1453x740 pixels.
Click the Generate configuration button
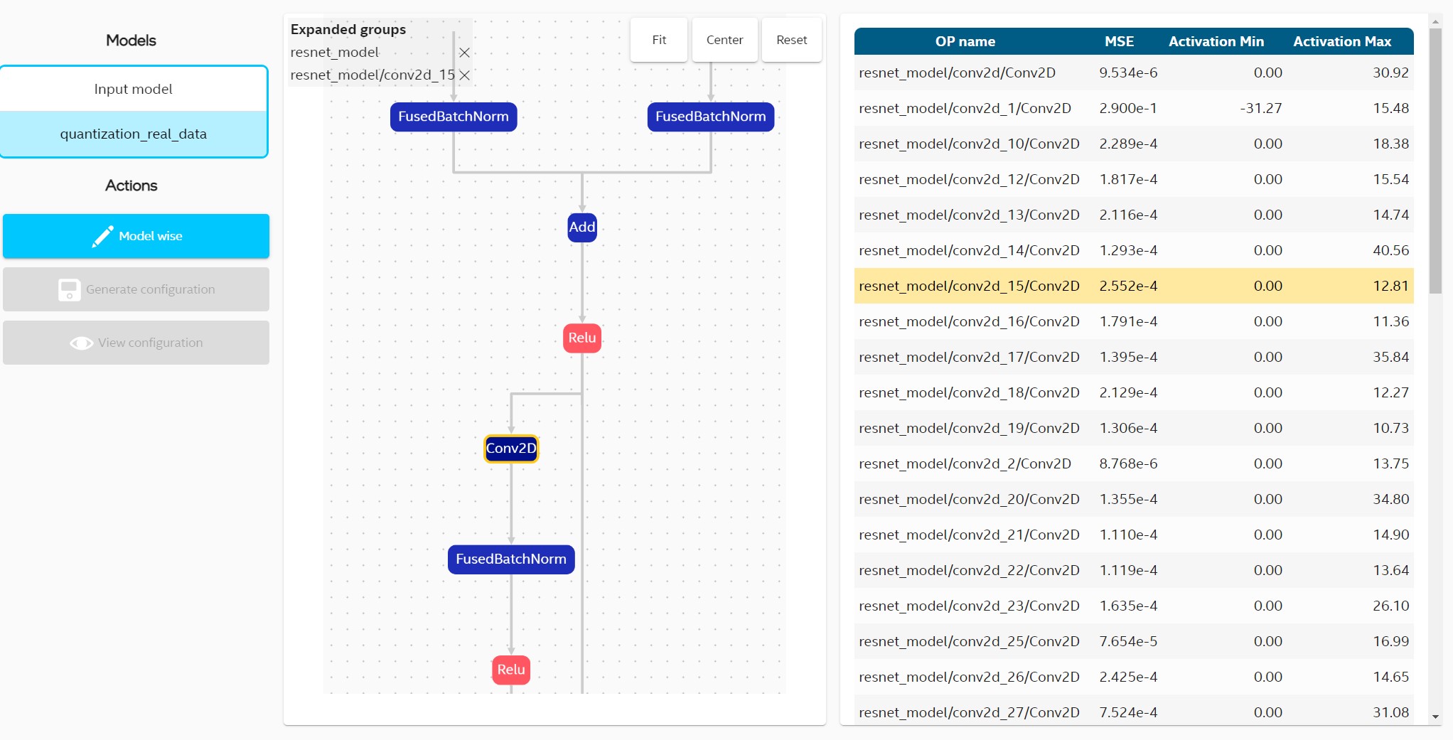[136, 289]
